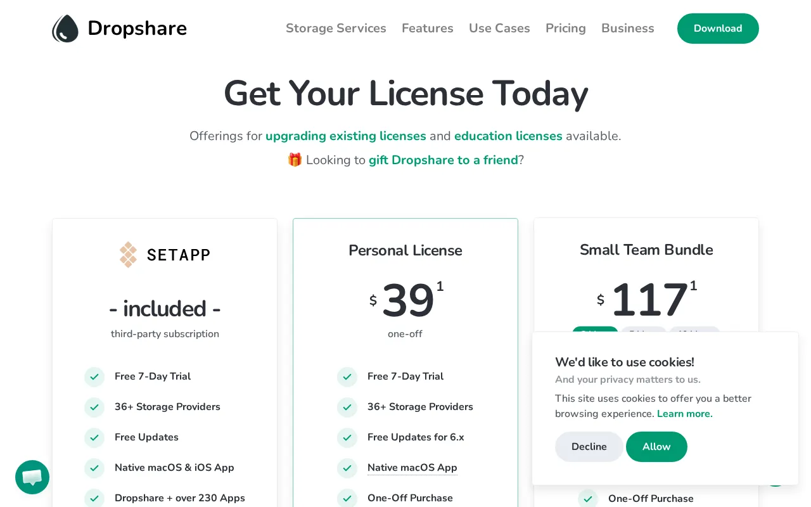The image size is (811, 507).
Task: Click 'And your privacy matters to us.' text
Action: (628, 380)
